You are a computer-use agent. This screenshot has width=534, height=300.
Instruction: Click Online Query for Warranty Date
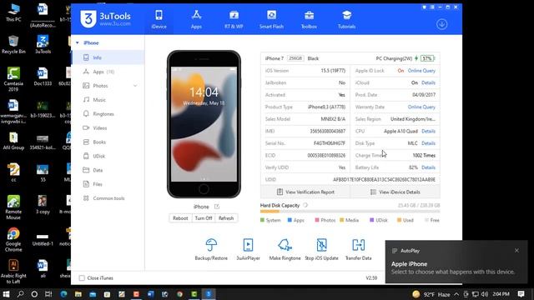pos(421,107)
